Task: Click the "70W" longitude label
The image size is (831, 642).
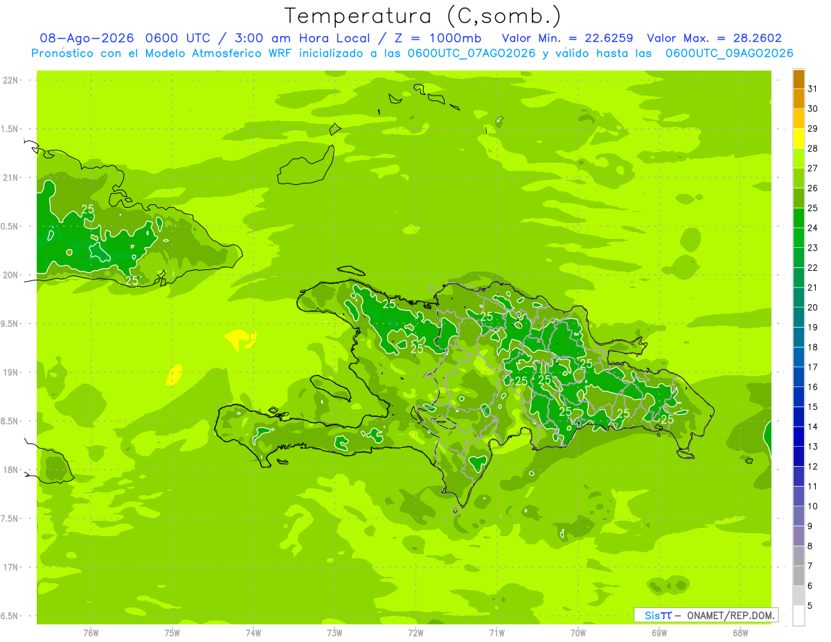Action: 578,632
